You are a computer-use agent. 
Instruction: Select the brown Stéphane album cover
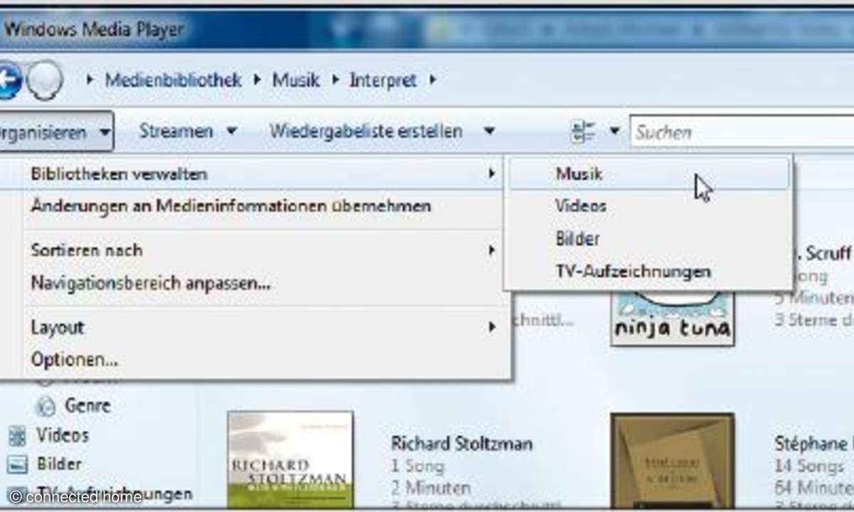pyautogui.click(x=673, y=462)
